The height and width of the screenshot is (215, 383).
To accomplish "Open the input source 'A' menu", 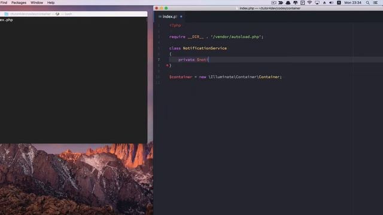I will point(339,2).
